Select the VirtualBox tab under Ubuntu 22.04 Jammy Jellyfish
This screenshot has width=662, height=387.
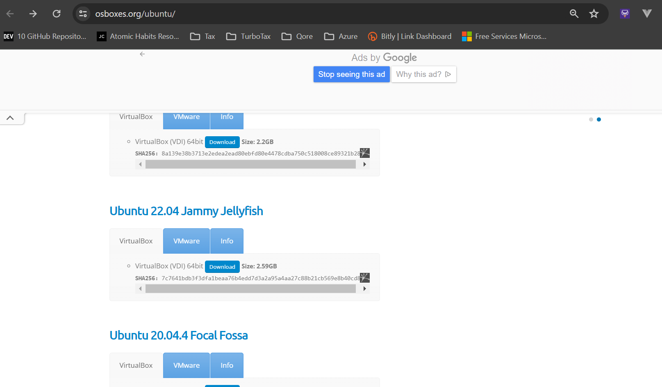(136, 241)
